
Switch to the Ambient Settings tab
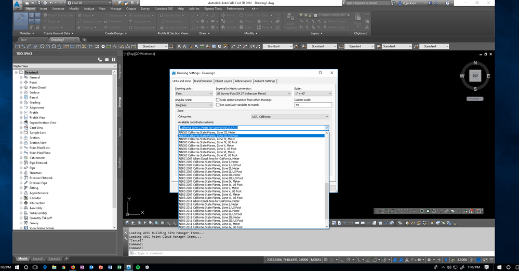[x=265, y=81]
